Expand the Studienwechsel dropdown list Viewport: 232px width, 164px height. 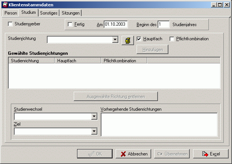94,116
